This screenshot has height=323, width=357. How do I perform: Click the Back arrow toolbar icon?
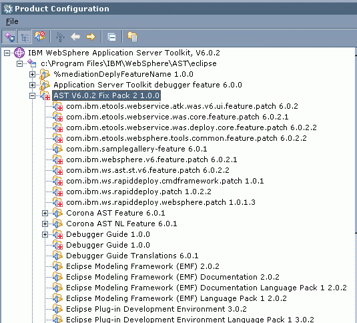point(75,37)
